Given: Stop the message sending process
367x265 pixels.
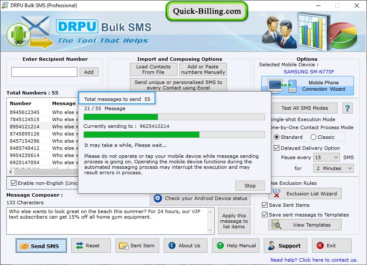Looking at the screenshot, I should 250,186.
